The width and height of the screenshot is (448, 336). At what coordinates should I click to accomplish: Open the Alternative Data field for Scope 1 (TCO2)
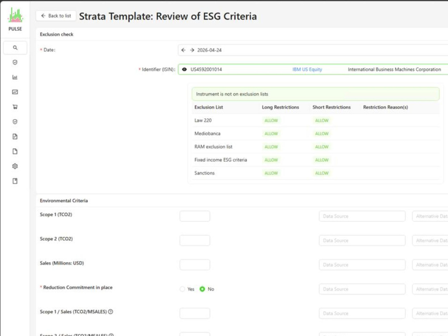[x=430, y=216]
